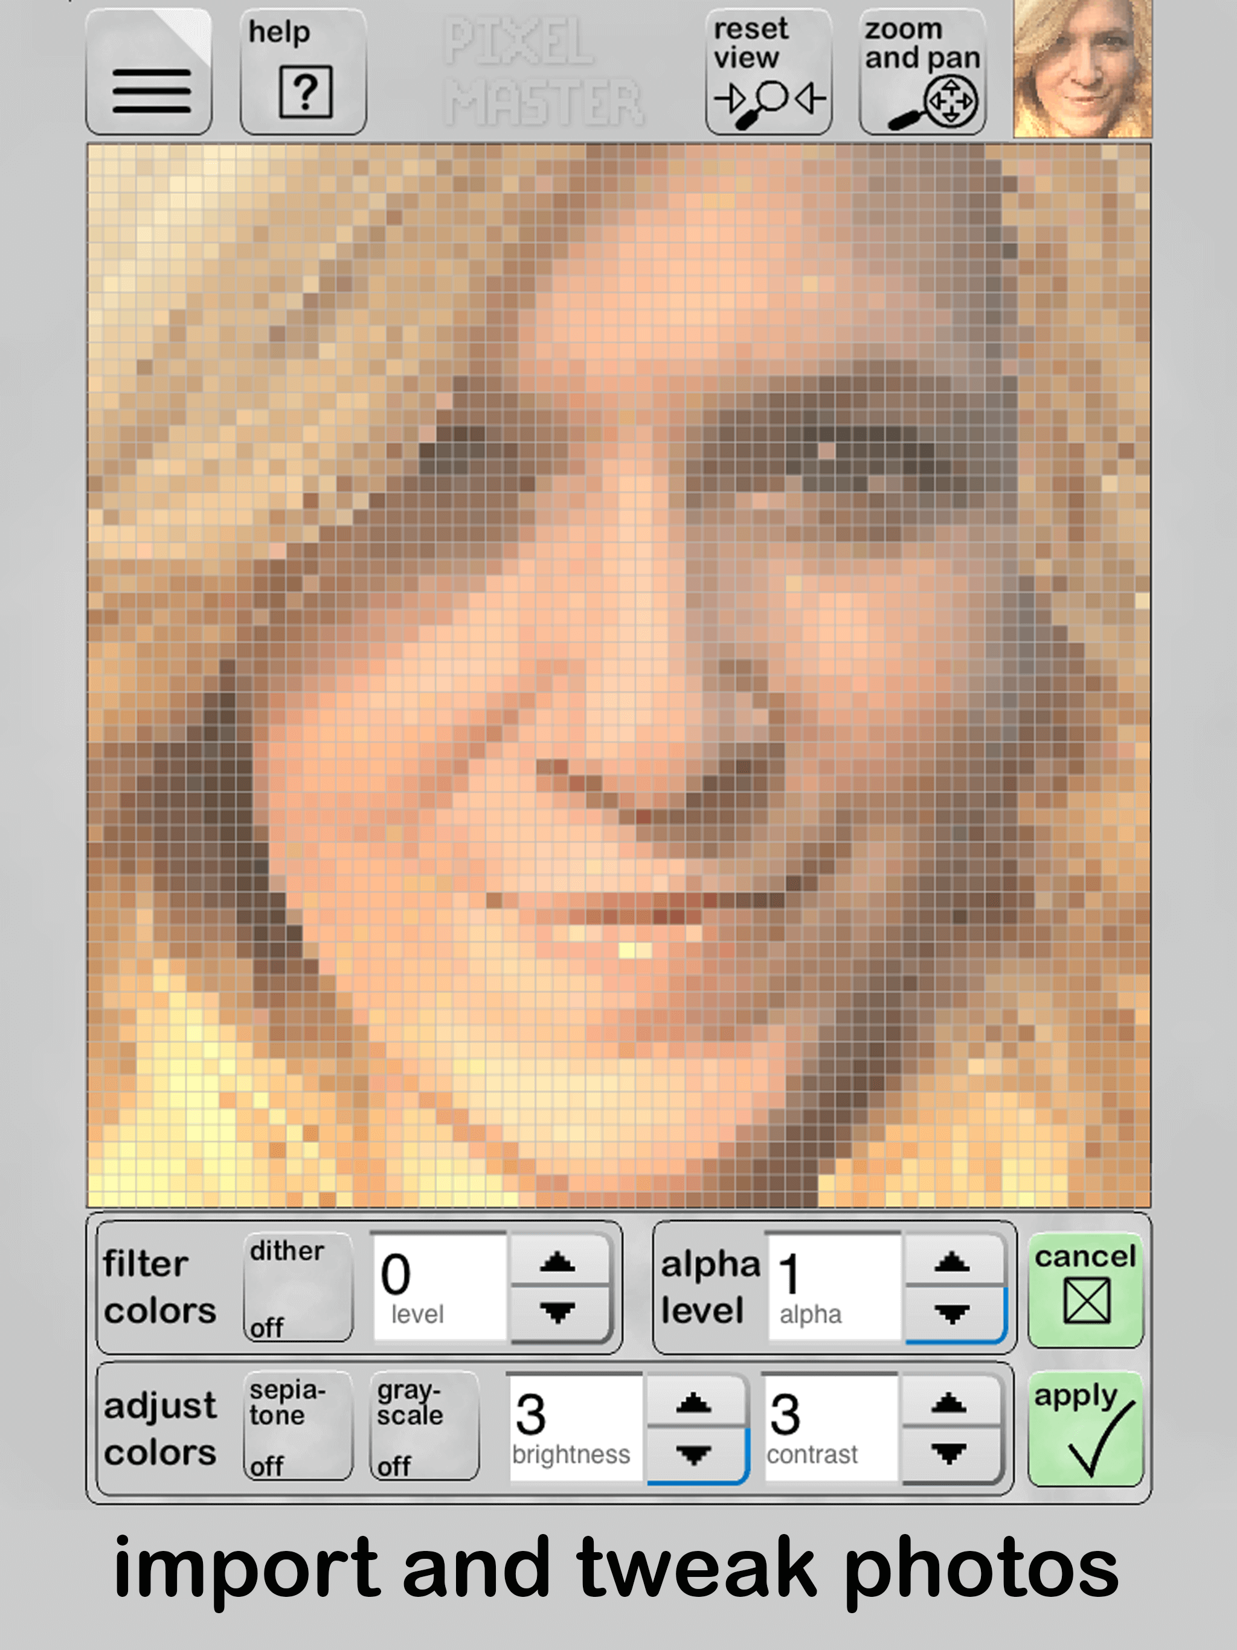
Task: Increase the alpha level value
Action: (x=952, y=1262)
